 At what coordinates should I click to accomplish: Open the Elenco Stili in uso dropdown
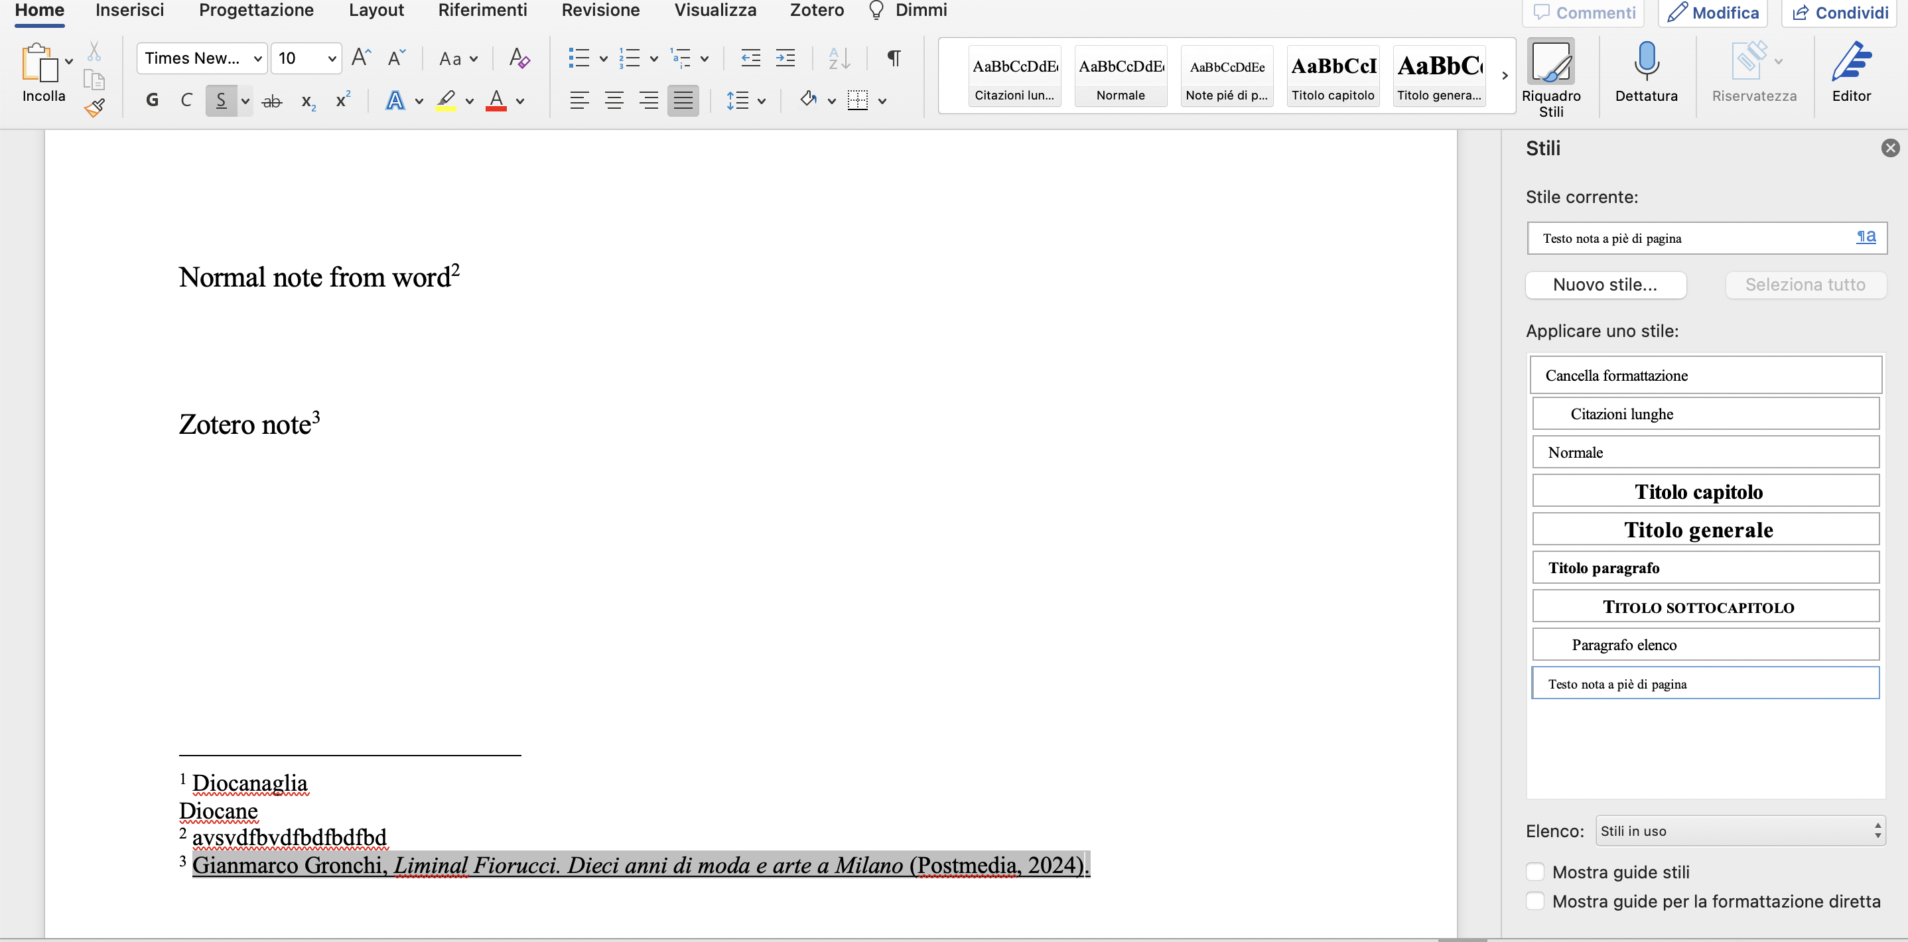pyautogui.click(x=1740, y=831)
